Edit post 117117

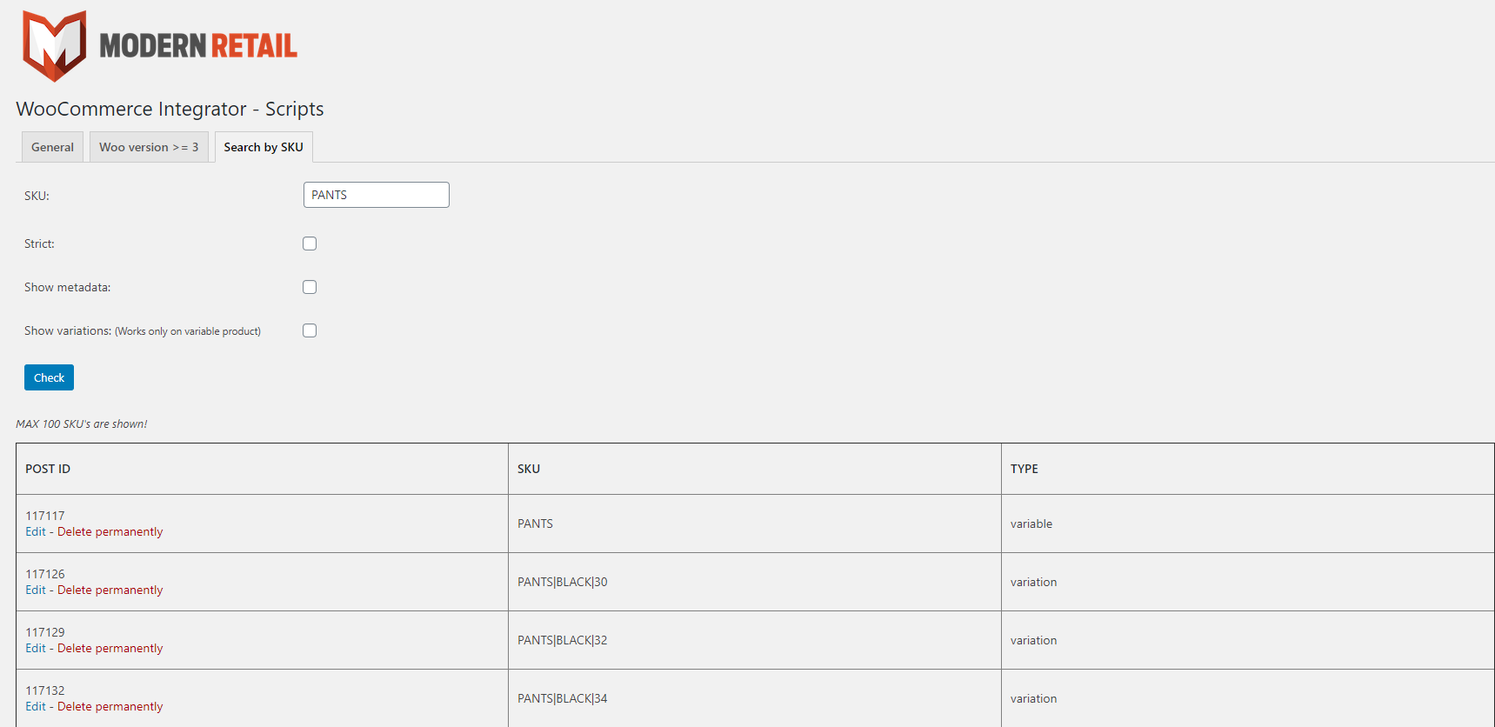point(36,531)
